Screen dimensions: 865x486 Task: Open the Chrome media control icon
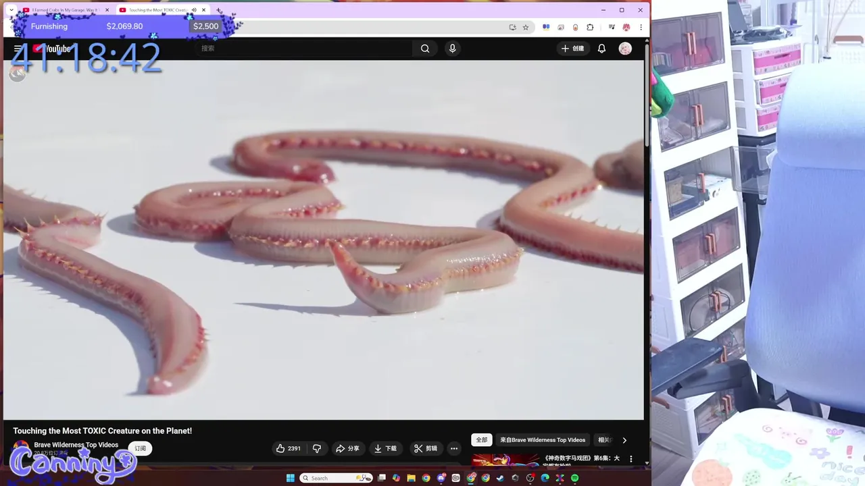pos(612,27)
